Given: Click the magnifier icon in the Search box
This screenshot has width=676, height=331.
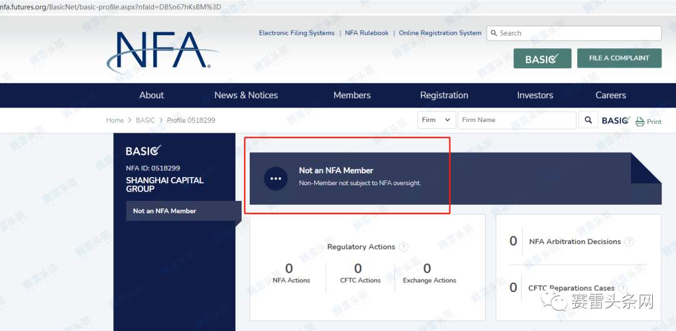Looking at the screenshot, I should click(494, 33).
